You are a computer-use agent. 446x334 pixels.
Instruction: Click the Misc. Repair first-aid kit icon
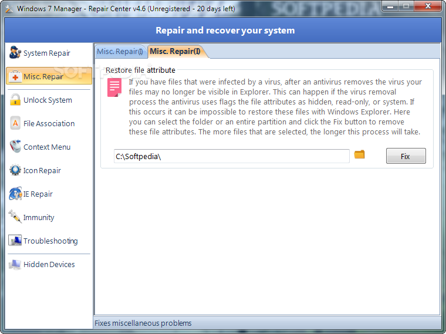click(x=15, y=76)
